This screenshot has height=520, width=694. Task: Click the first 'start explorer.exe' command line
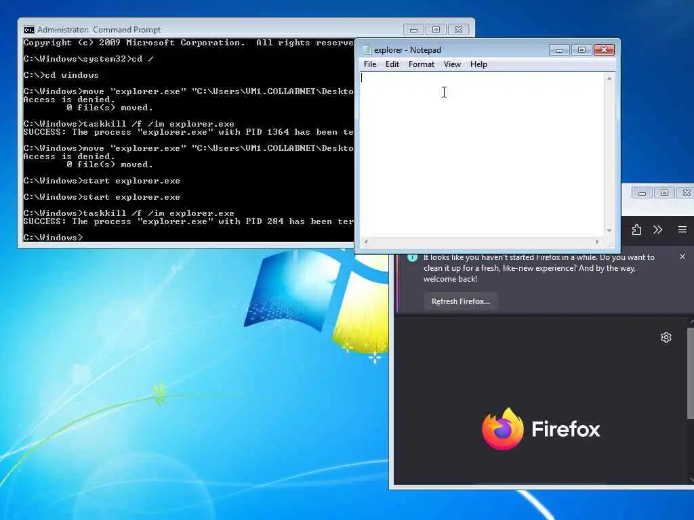(102, 181)
